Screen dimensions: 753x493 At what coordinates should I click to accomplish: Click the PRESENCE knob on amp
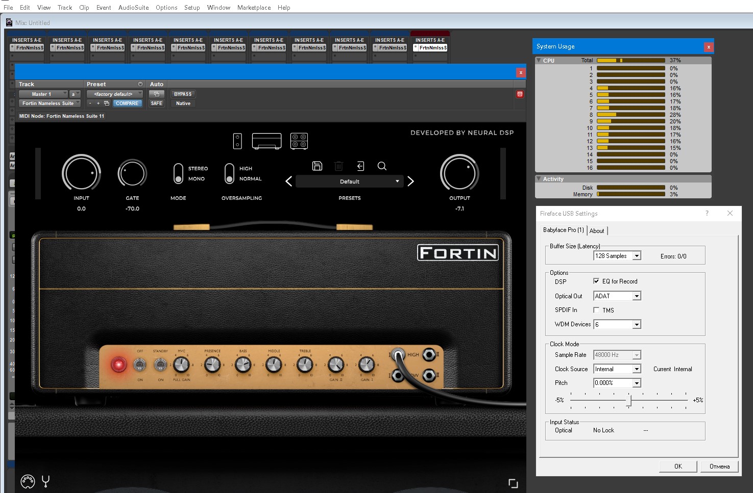212,364
